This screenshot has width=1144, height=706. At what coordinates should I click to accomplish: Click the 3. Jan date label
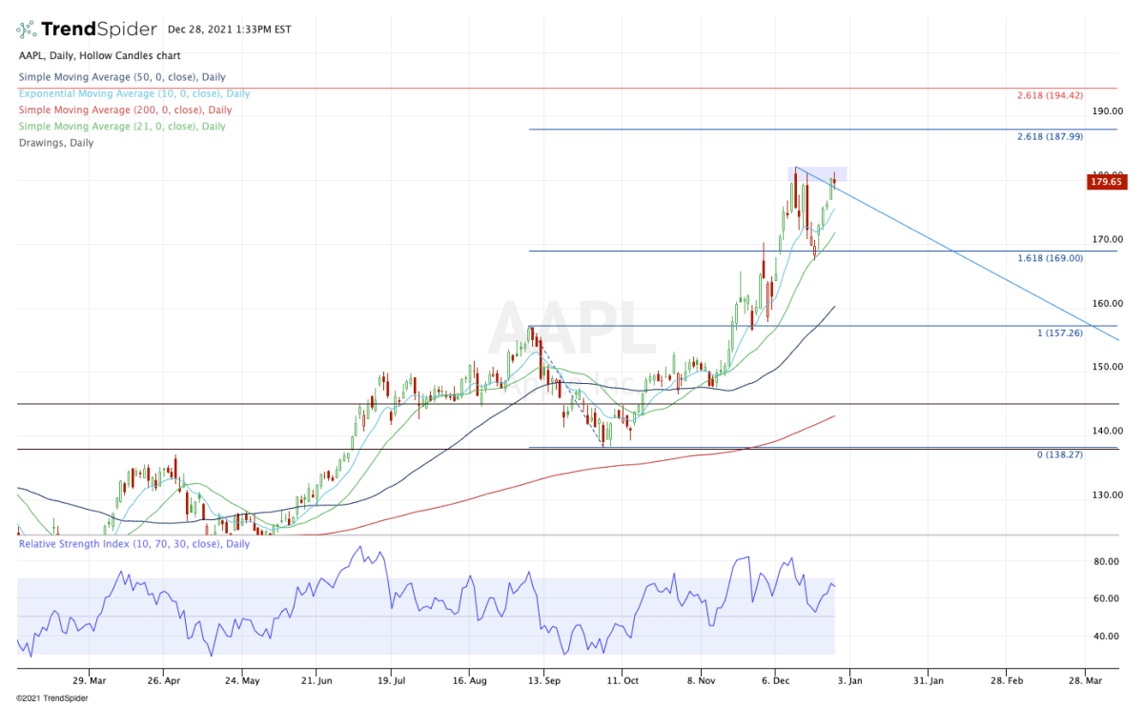(x=848, y=680)
